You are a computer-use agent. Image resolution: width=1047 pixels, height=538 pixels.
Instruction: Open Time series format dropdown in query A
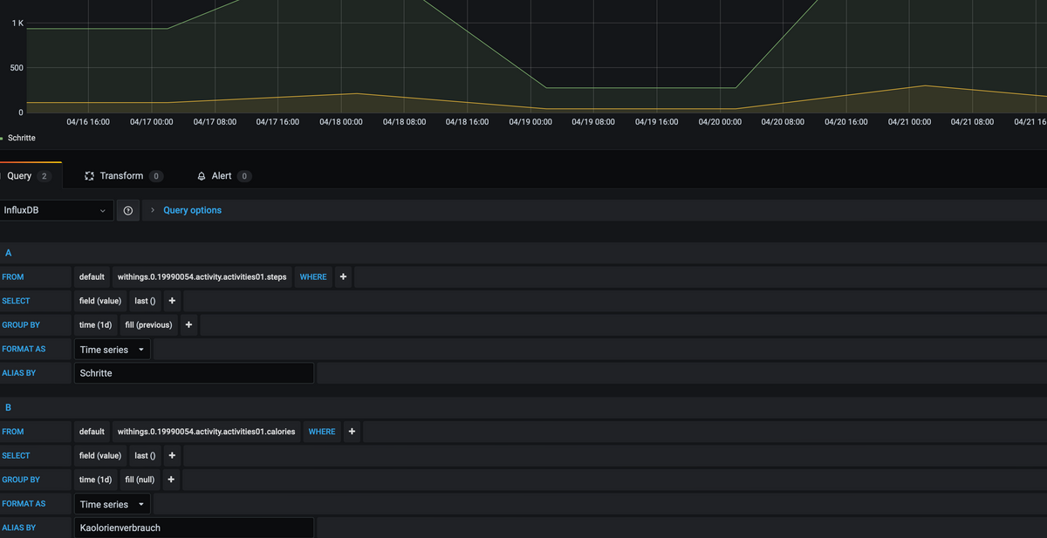click(x=112, y=350)
